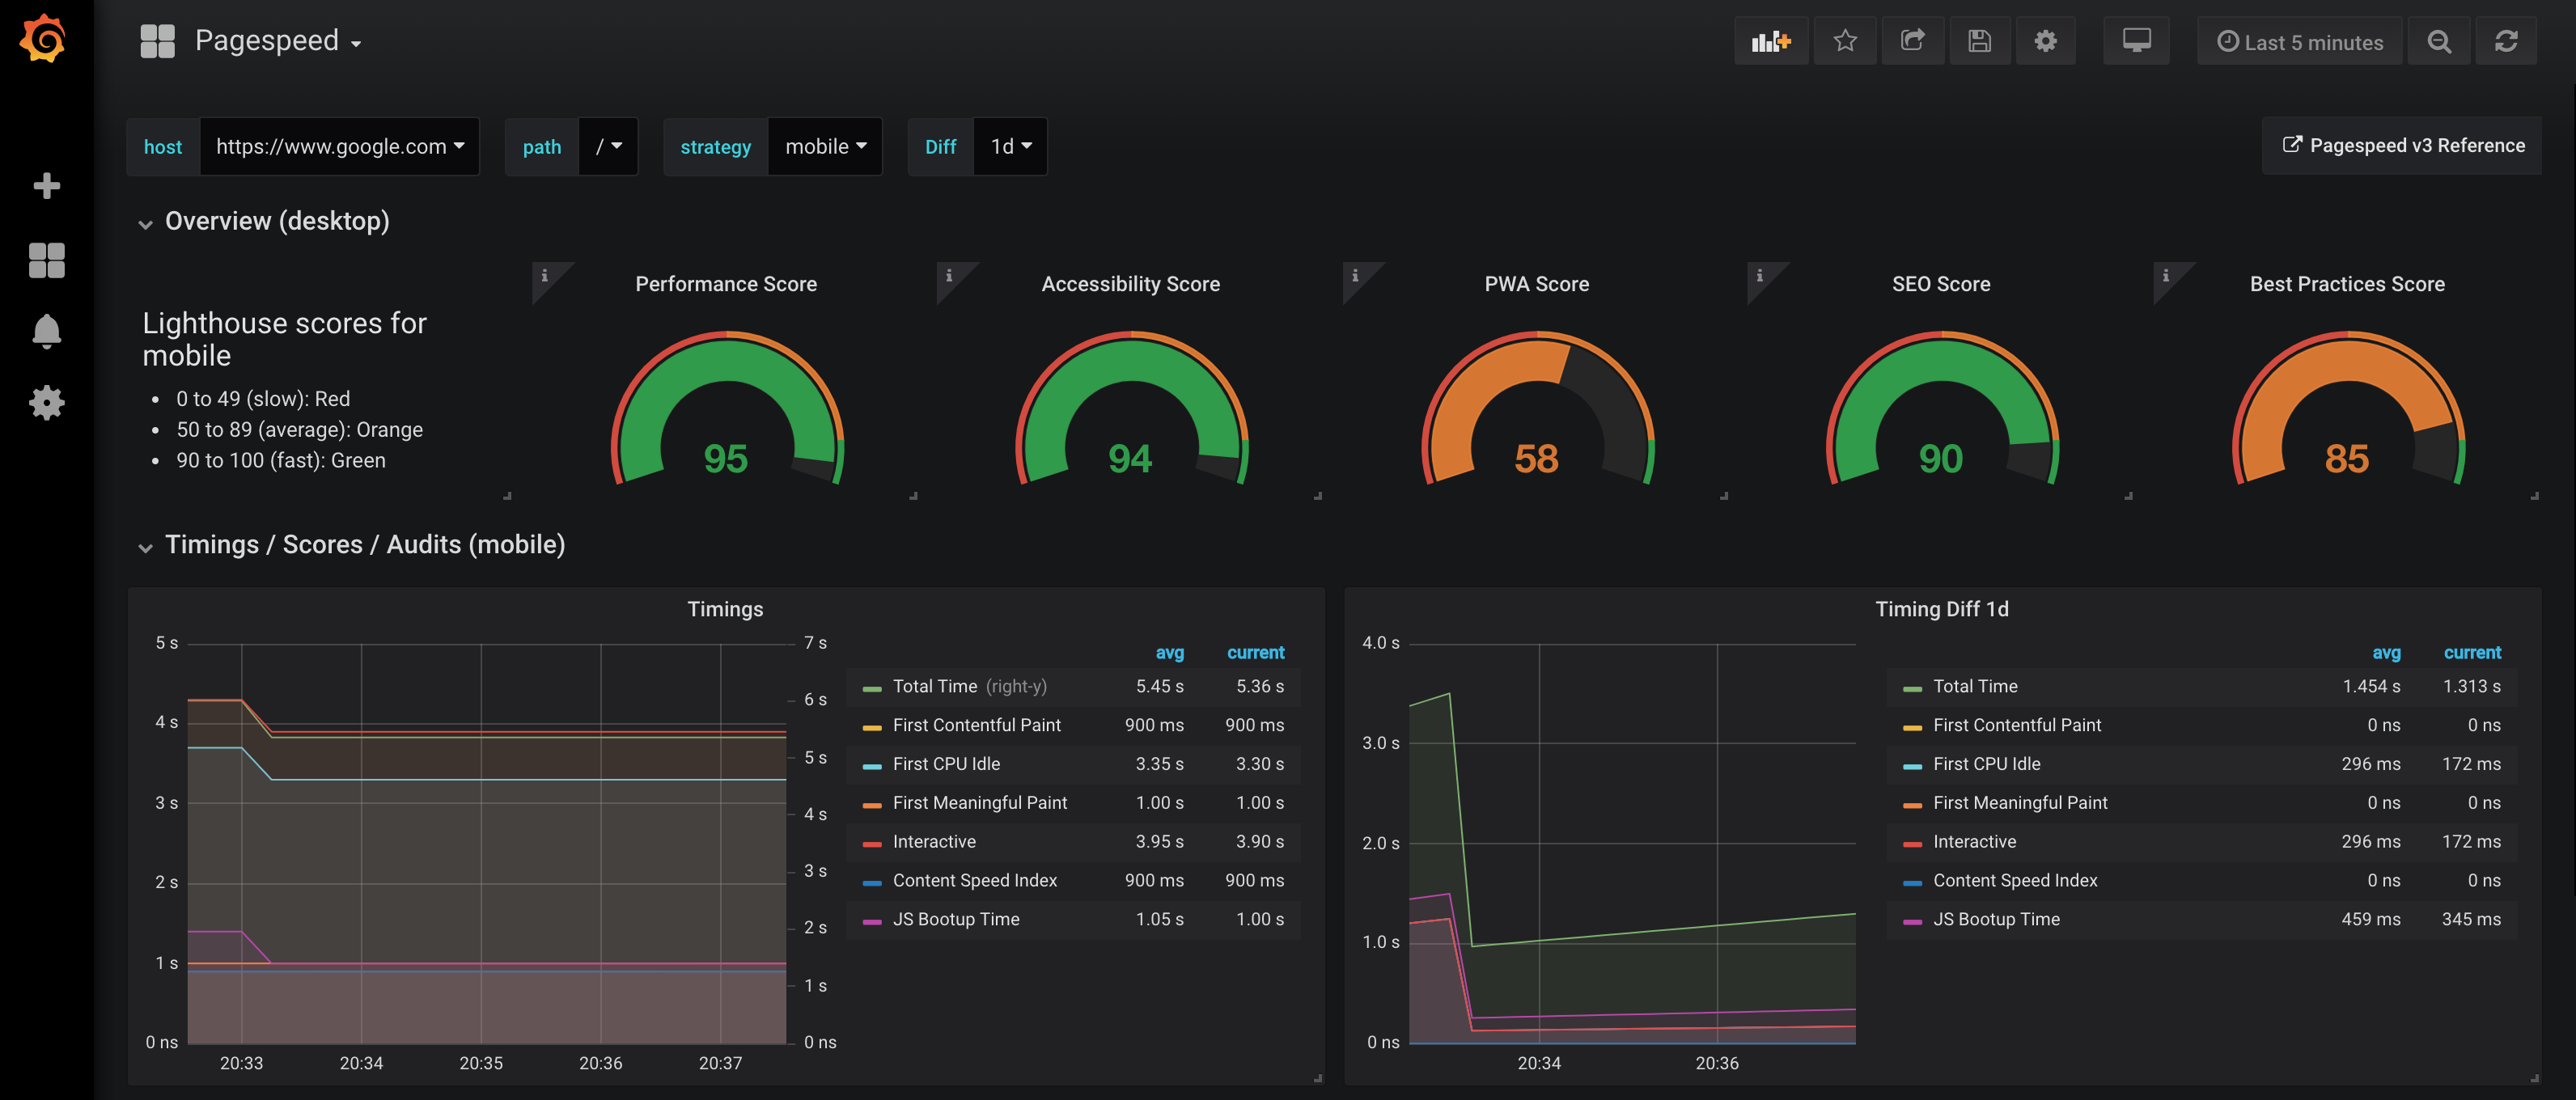The image size is (2576, 1100).
Task: Open the Create plus menu in sidebar
Action: click(46, 186)
